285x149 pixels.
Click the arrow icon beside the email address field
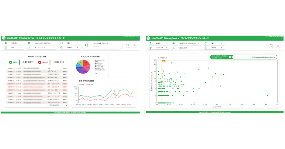click(x=230, y=57)
